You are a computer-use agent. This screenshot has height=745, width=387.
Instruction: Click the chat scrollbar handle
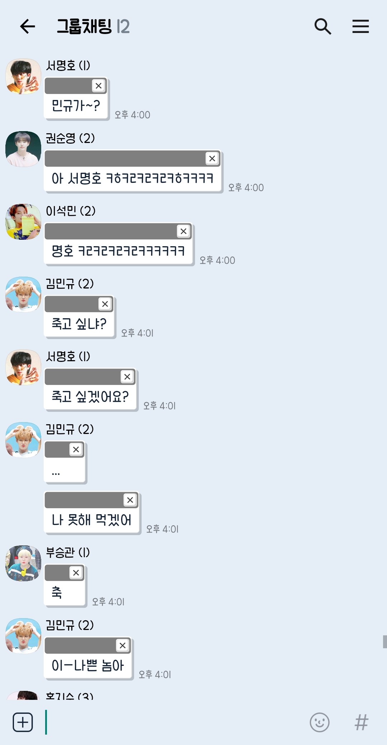point(384,641)
